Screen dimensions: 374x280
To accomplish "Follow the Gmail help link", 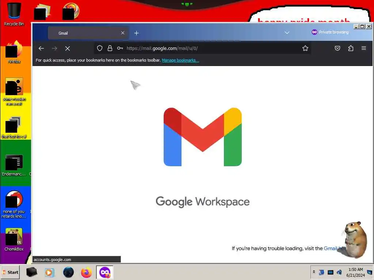I will (x=335, y=248).
